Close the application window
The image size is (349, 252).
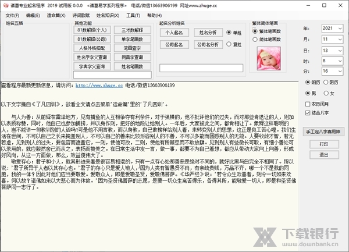pos(340,6)
